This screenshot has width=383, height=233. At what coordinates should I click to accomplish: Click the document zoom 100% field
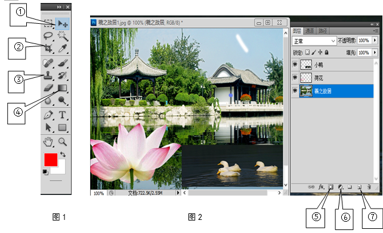pos(99,193)
